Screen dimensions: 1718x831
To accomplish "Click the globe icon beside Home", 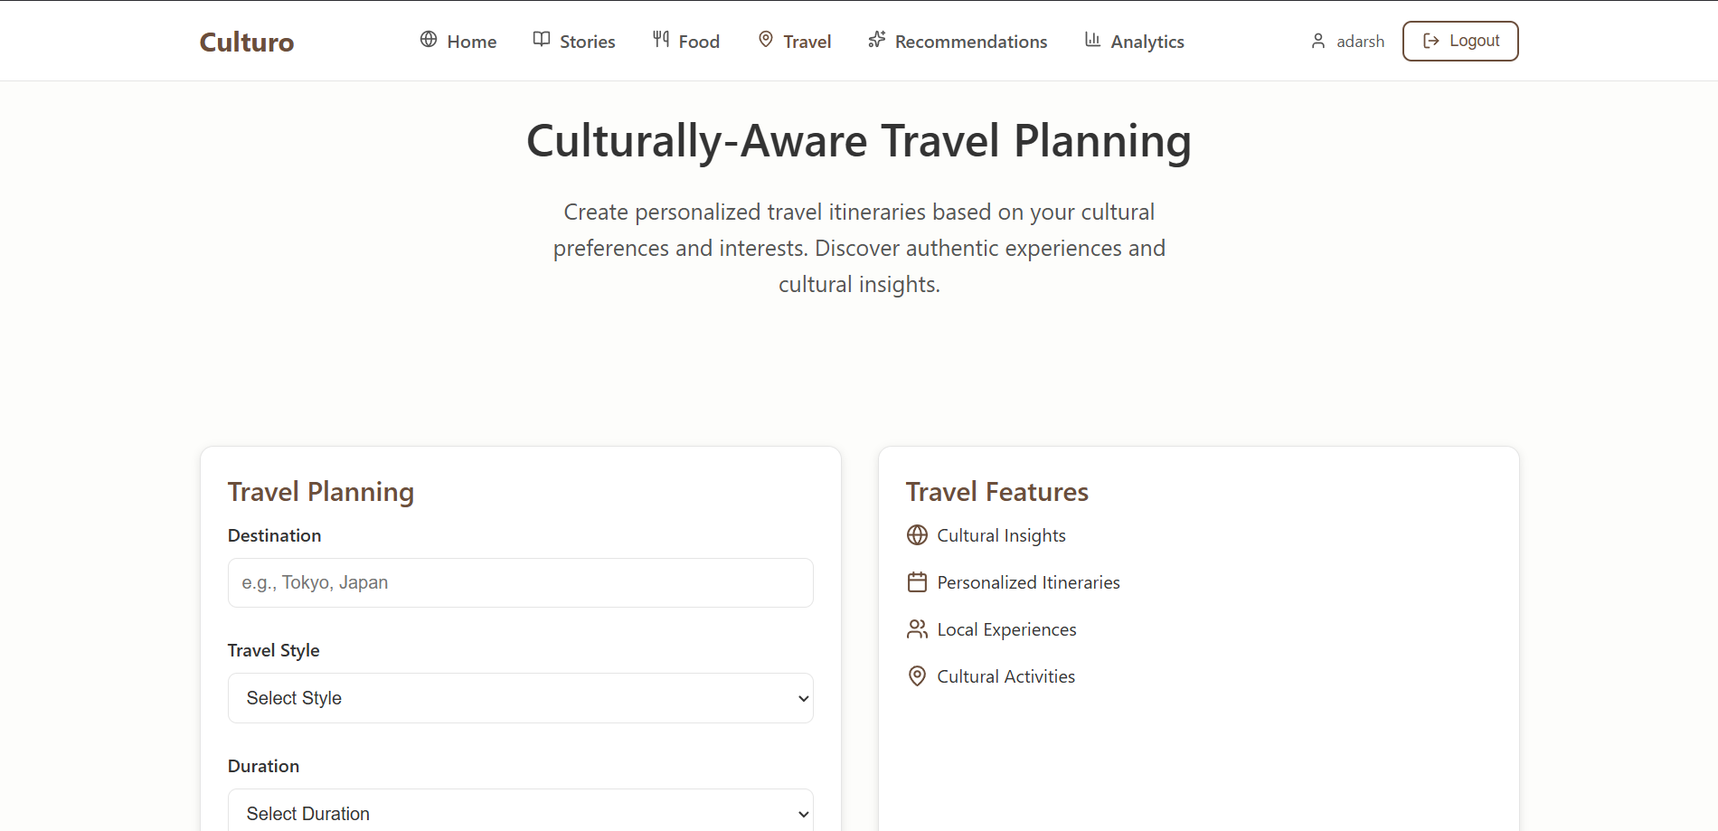I will pos(429,39).
